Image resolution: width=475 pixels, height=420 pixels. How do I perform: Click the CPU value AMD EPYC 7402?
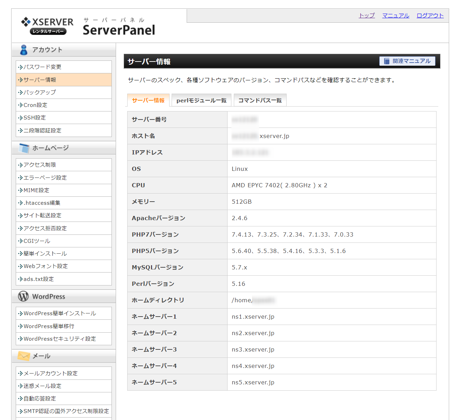pyautogui.click(x=279, y=185)
